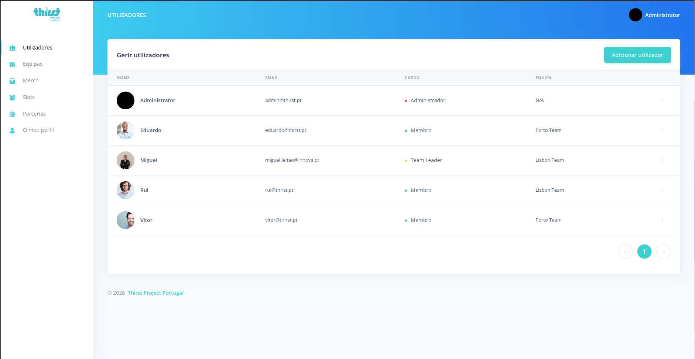The image size is (695, 359).
Task: Click the previous-page arrow in pagination
Action: [625, 251]
